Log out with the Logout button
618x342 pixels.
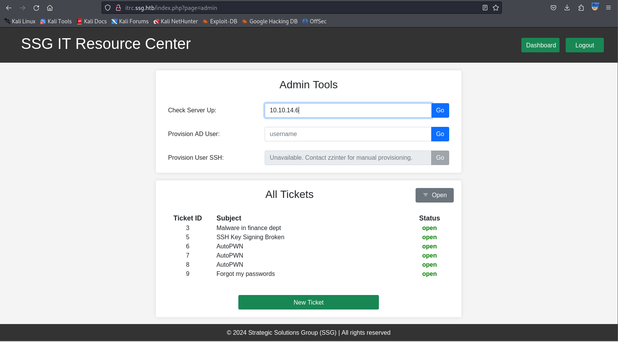click(585, 45)
